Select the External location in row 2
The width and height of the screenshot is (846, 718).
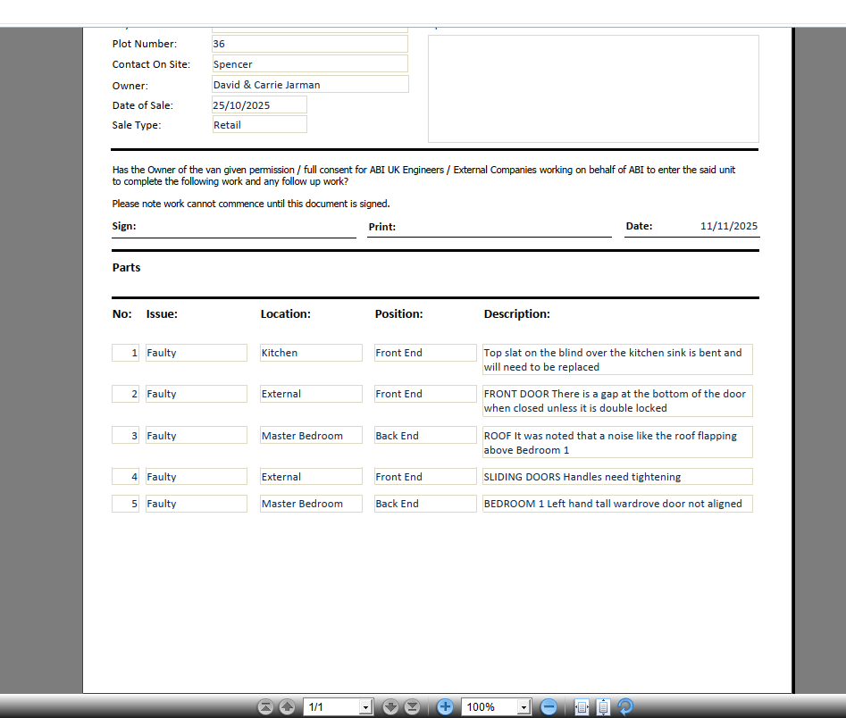tap(311, 394)
